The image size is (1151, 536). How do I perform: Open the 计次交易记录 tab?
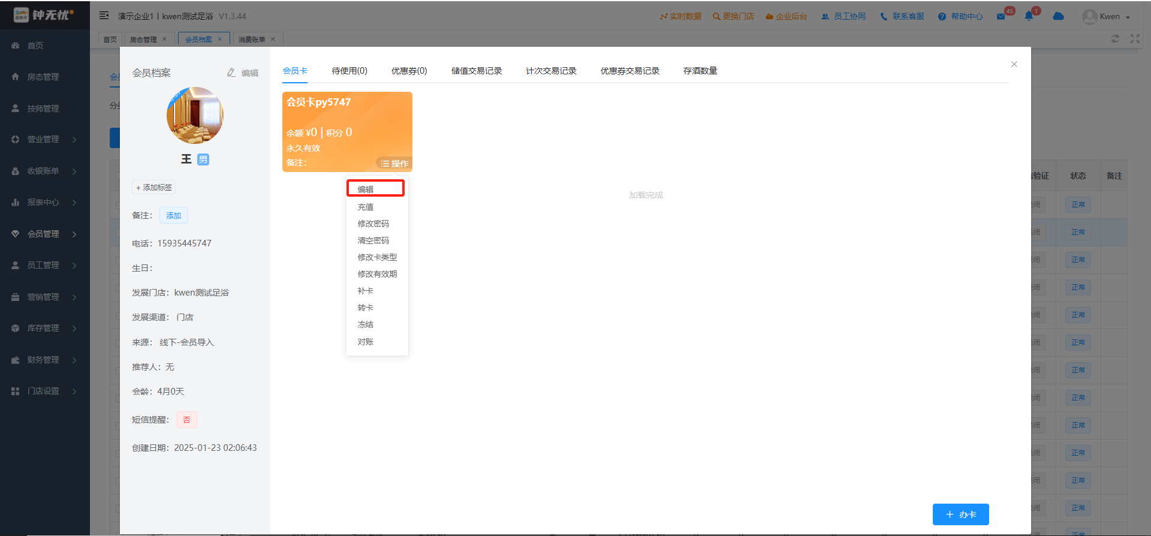pyautogui.click(x=551, y=71)
